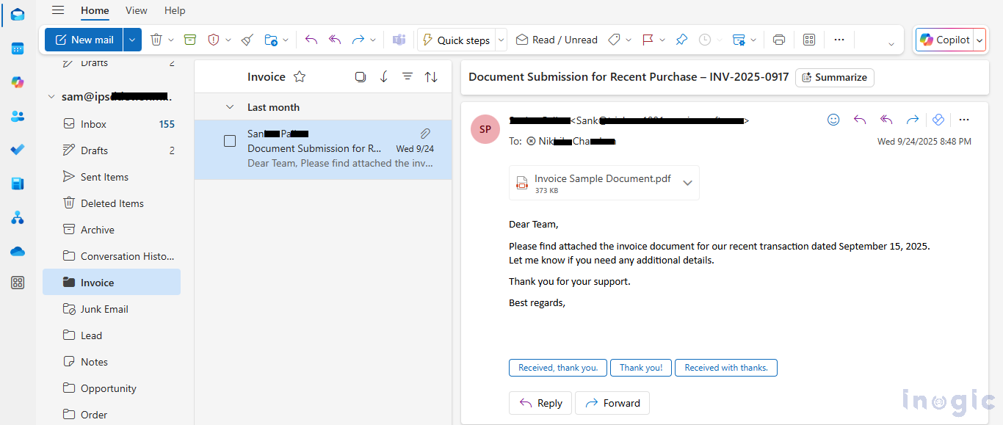Add Invoice folder to favorites with star

point(300,77)
